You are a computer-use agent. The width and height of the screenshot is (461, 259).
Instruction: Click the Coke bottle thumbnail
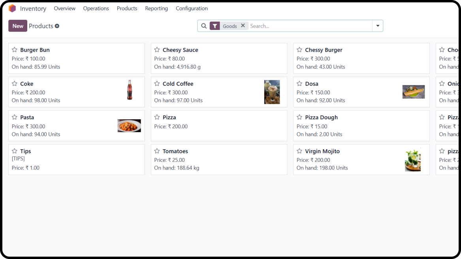pyautogui.click(x=129, y=91)
